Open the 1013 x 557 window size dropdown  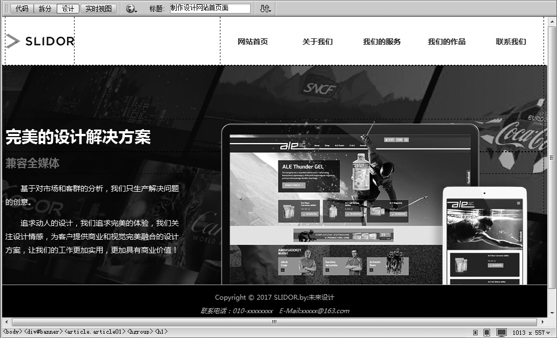click(x=532, y=333)
